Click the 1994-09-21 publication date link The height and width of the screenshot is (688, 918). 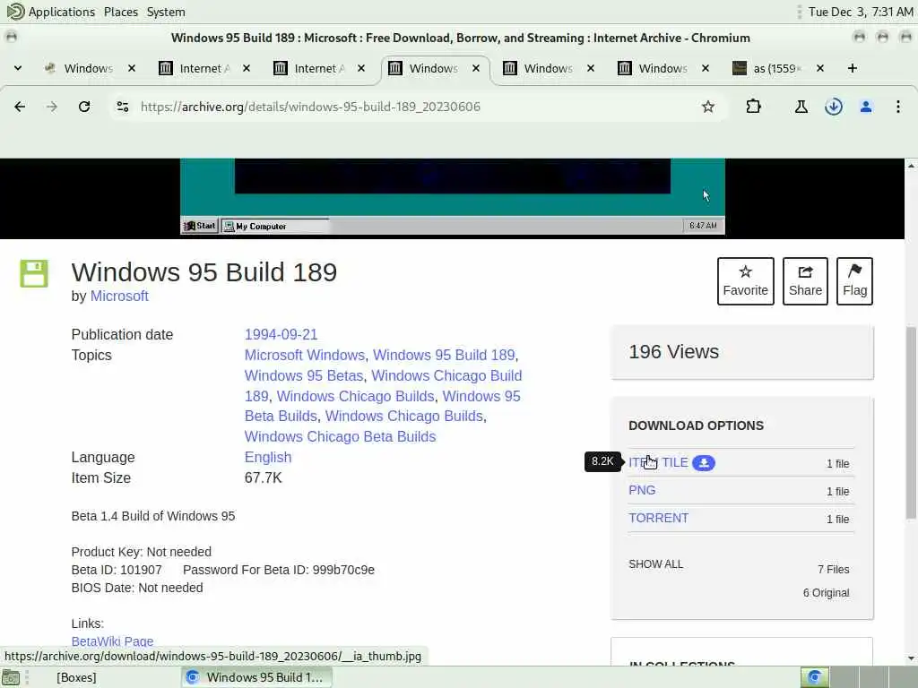pyautogui.click(x=281, y=335)
